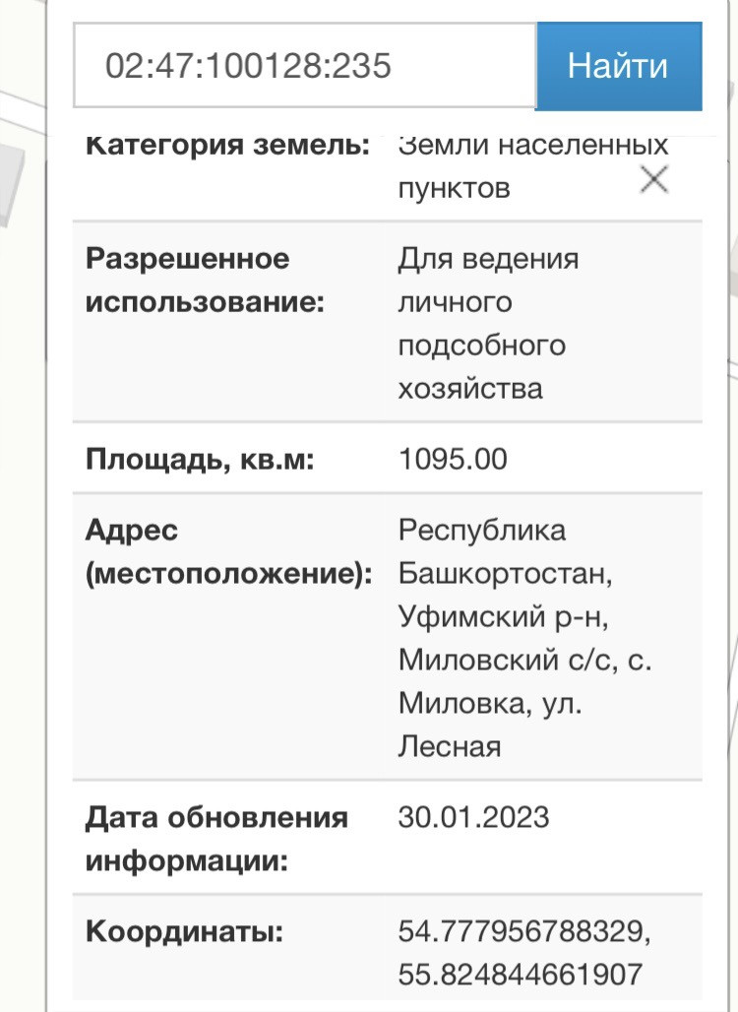
Task: Click the Лесная street name
Action: [450, 746]
